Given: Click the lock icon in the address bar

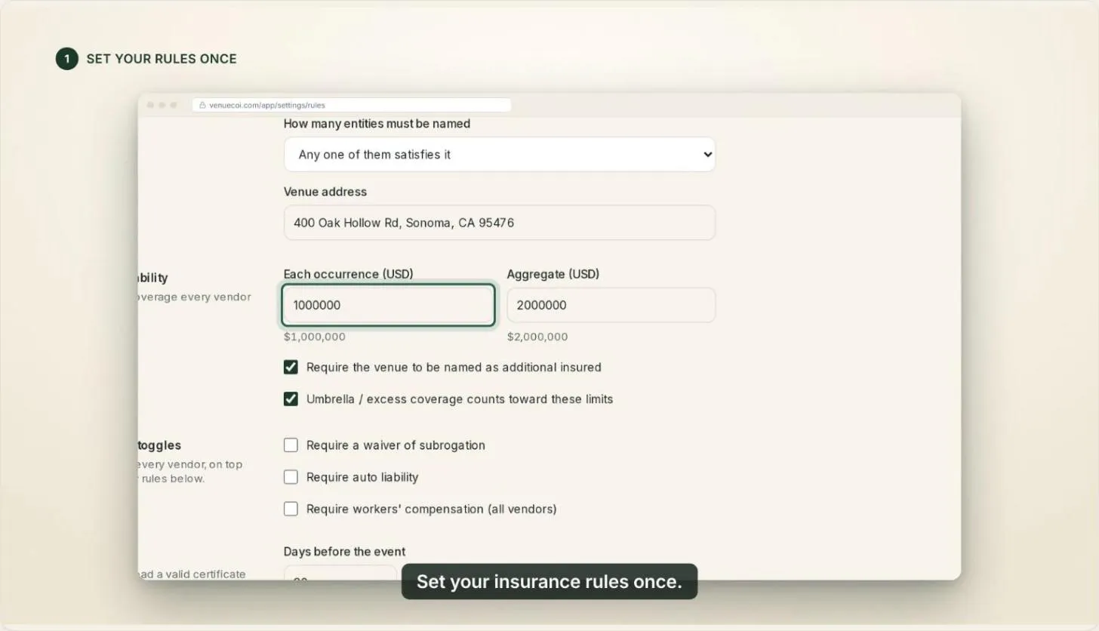Looking at the screenshot, I should pos(202,105).
